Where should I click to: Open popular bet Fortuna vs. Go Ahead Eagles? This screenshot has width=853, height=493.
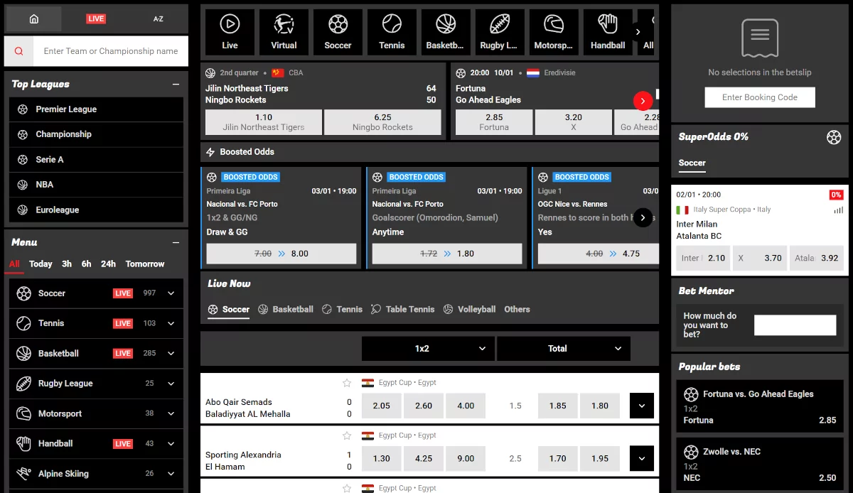click(x=759, y=406)
